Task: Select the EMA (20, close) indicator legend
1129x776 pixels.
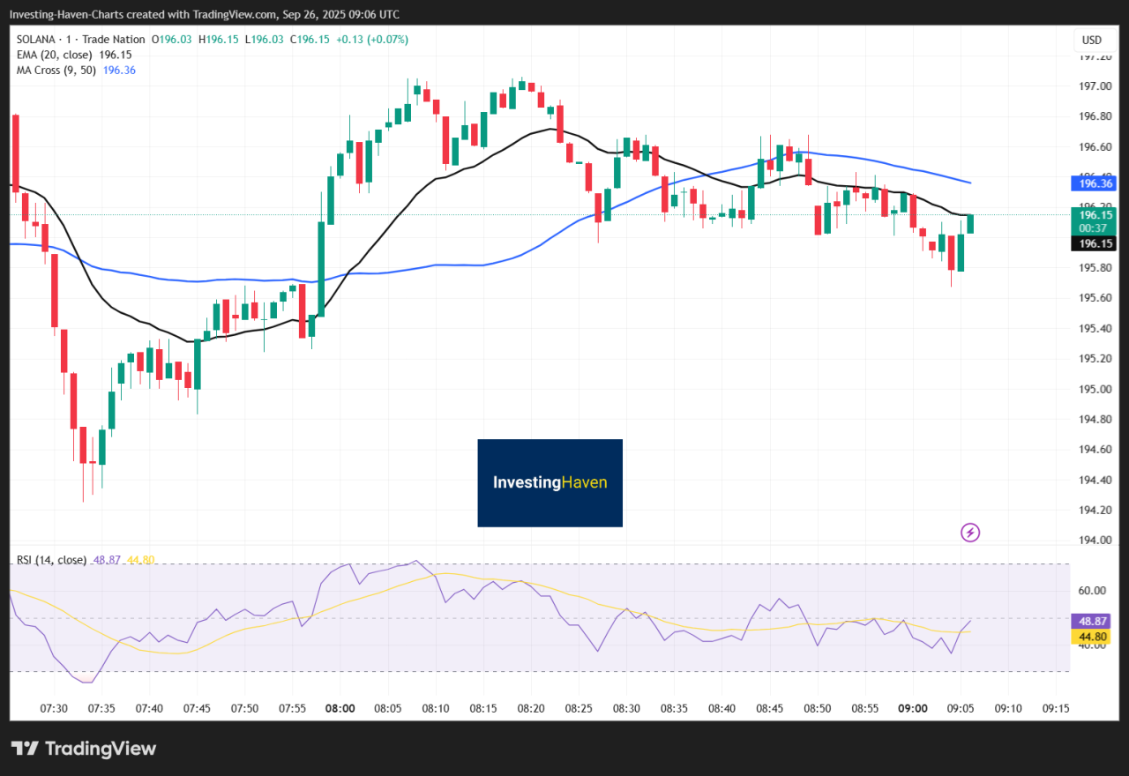Action: tap(54, 55)
